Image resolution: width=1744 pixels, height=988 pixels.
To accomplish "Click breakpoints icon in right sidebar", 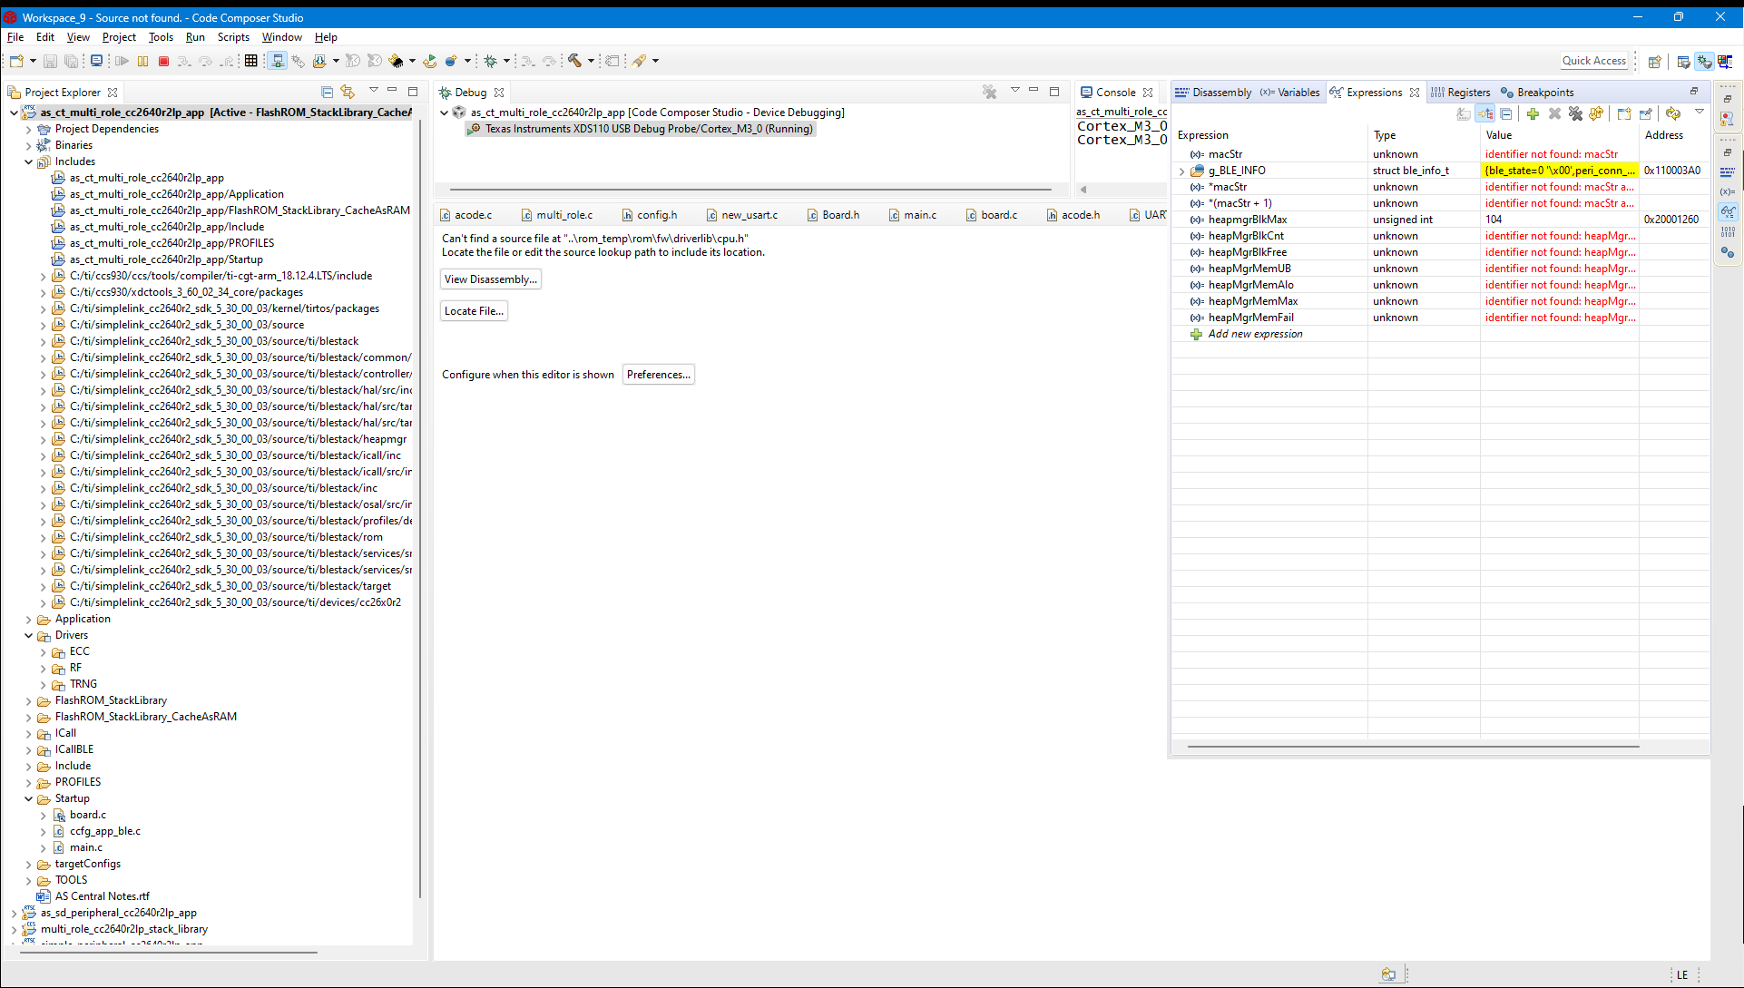I will 1728,252.
